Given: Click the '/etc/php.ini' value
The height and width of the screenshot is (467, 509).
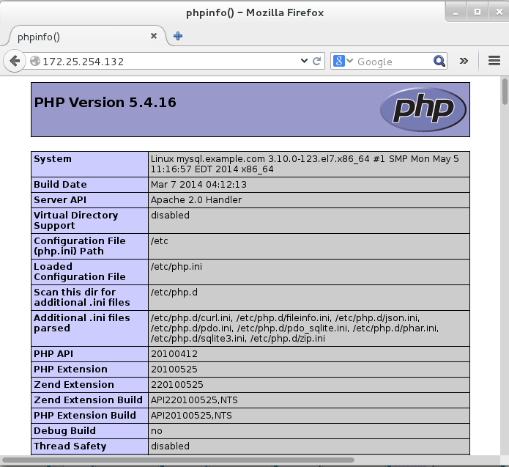Looking at the screenshot, I should point(177,266).
